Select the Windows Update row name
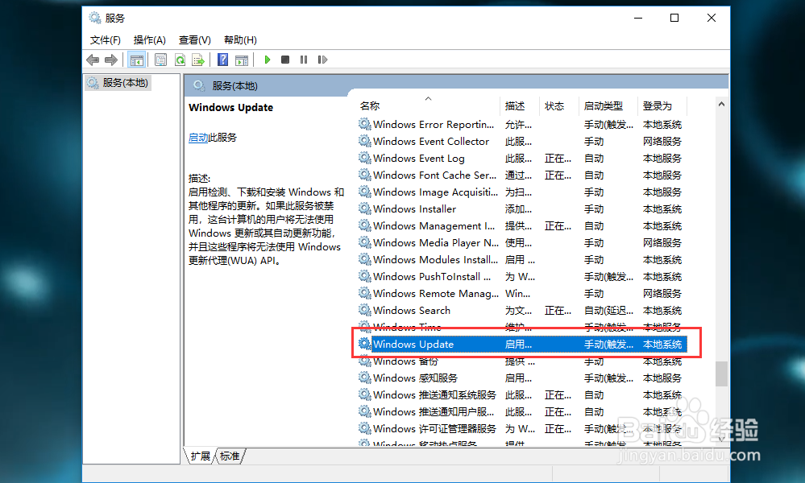 click(413, 345)
